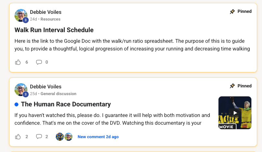Select the Resources category label

(51, 19)
